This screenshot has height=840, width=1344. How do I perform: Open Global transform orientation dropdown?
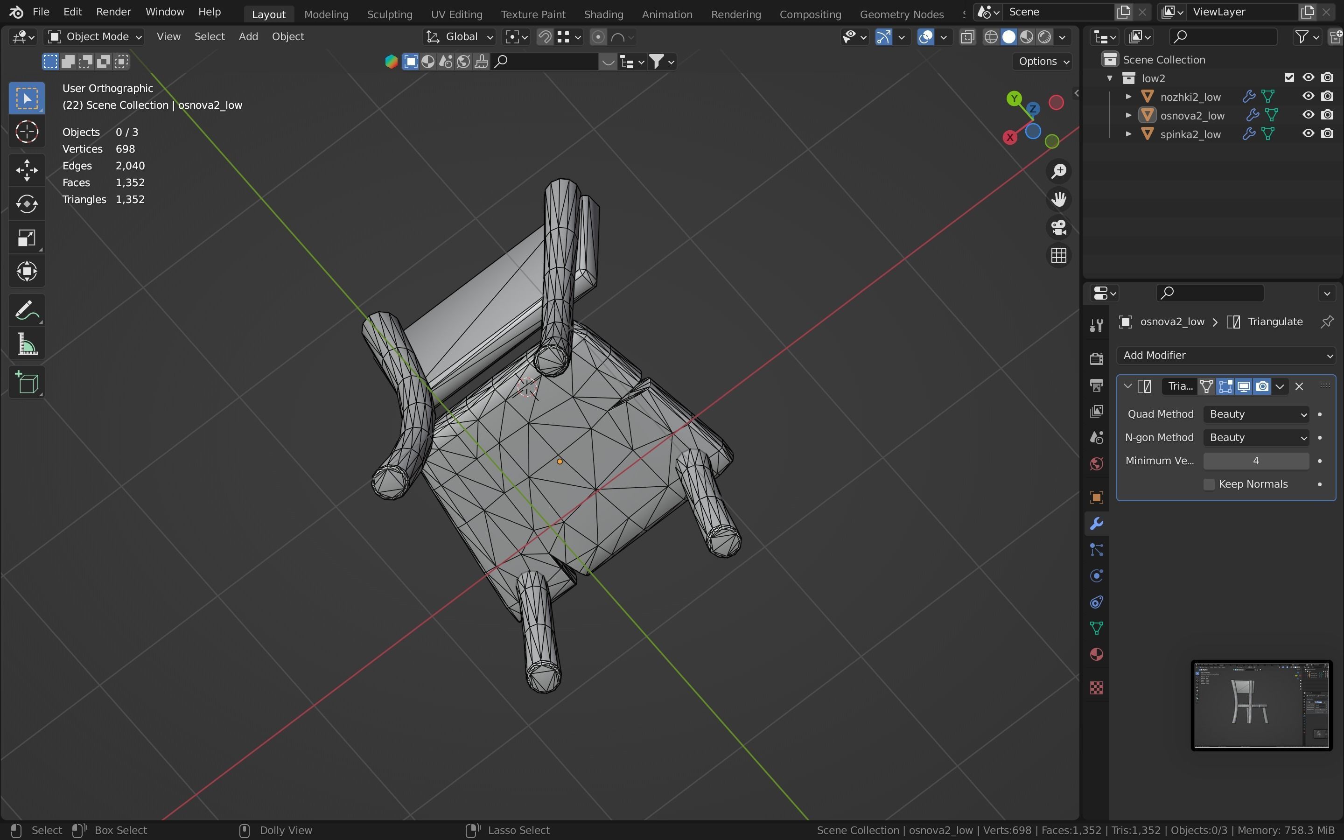tap(459, 37)
